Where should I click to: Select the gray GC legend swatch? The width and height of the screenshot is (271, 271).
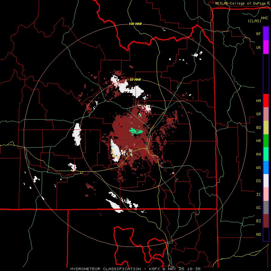click(x=266, y=207)
